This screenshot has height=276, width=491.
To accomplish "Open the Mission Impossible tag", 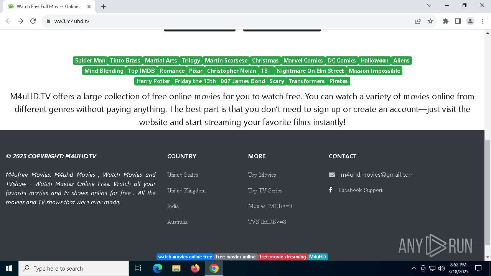I will point(374,71).
